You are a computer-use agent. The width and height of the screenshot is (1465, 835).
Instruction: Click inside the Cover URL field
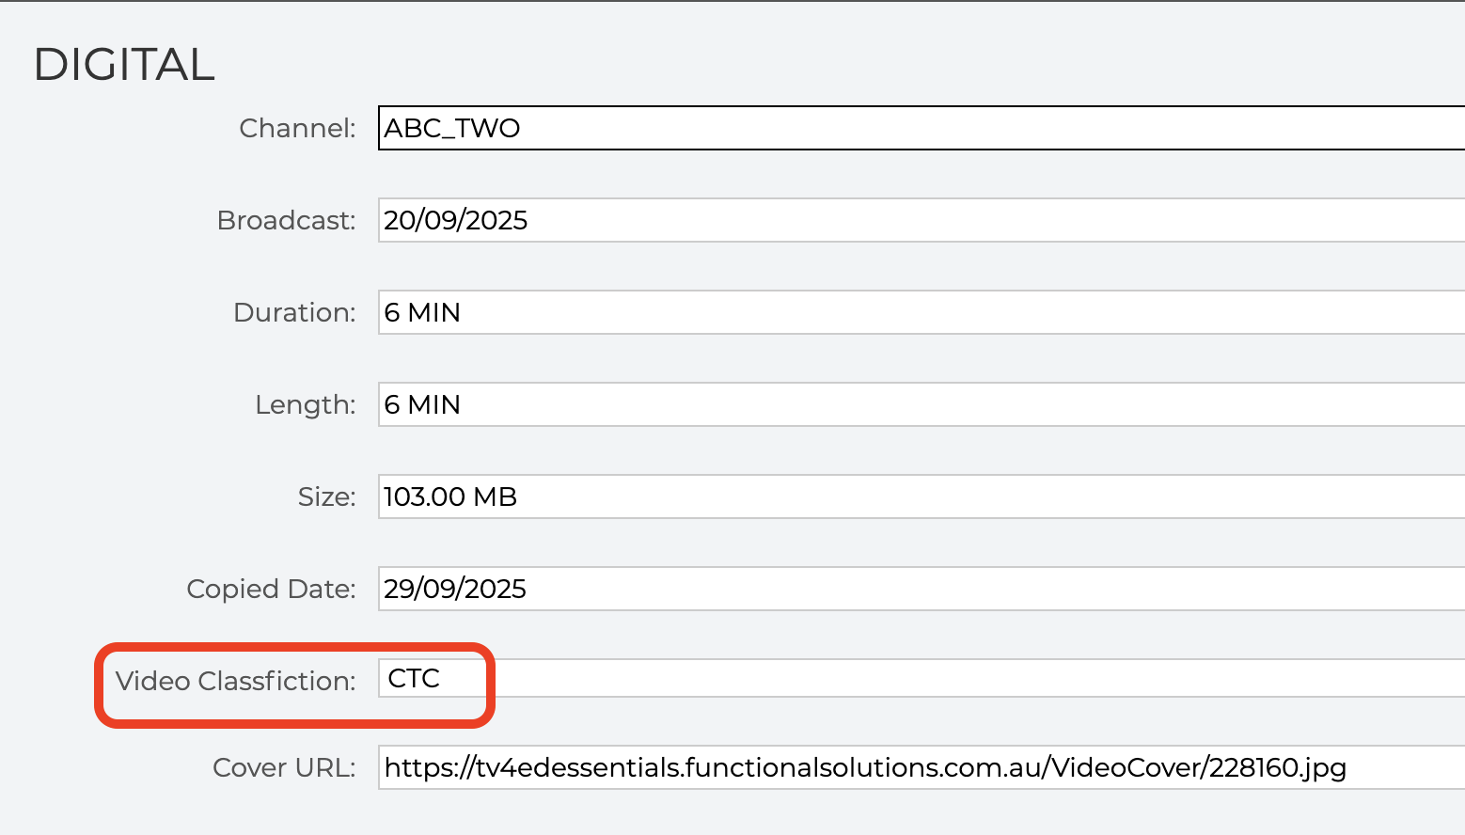[x=922, y=767]
